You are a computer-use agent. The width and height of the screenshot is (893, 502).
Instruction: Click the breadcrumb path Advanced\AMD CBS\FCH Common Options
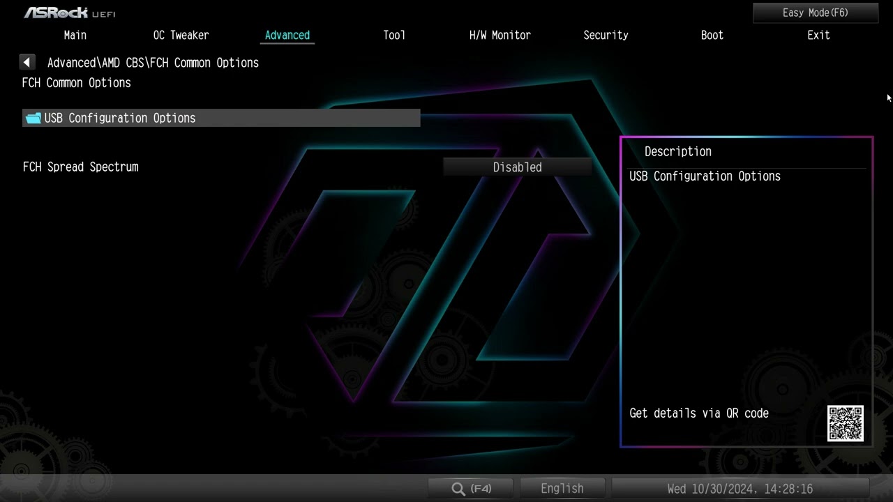[x=153, y=63]
